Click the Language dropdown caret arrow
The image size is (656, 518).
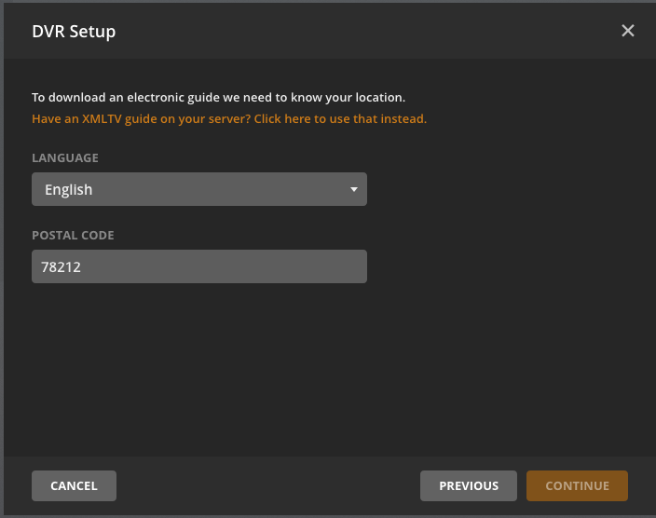354,189
